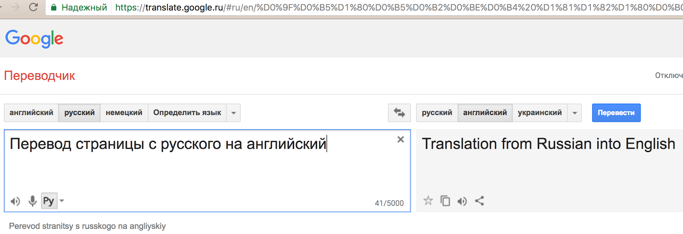Start voice input with the microphone
This screenshot has width=683, height=234.
pos(32,201)
